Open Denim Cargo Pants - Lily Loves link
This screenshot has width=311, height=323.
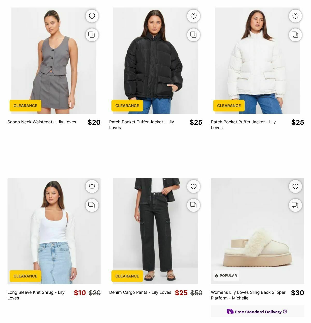[140, 292]
